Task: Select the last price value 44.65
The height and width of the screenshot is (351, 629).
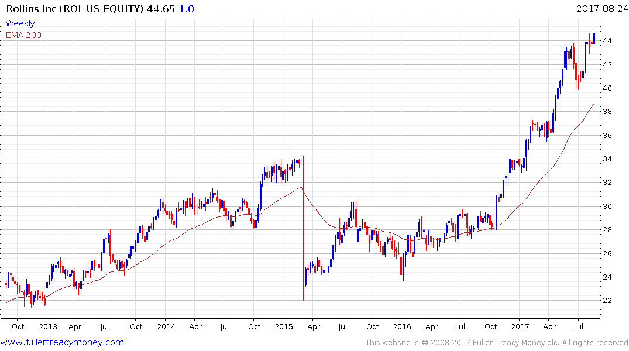Action: pos(161,9)
